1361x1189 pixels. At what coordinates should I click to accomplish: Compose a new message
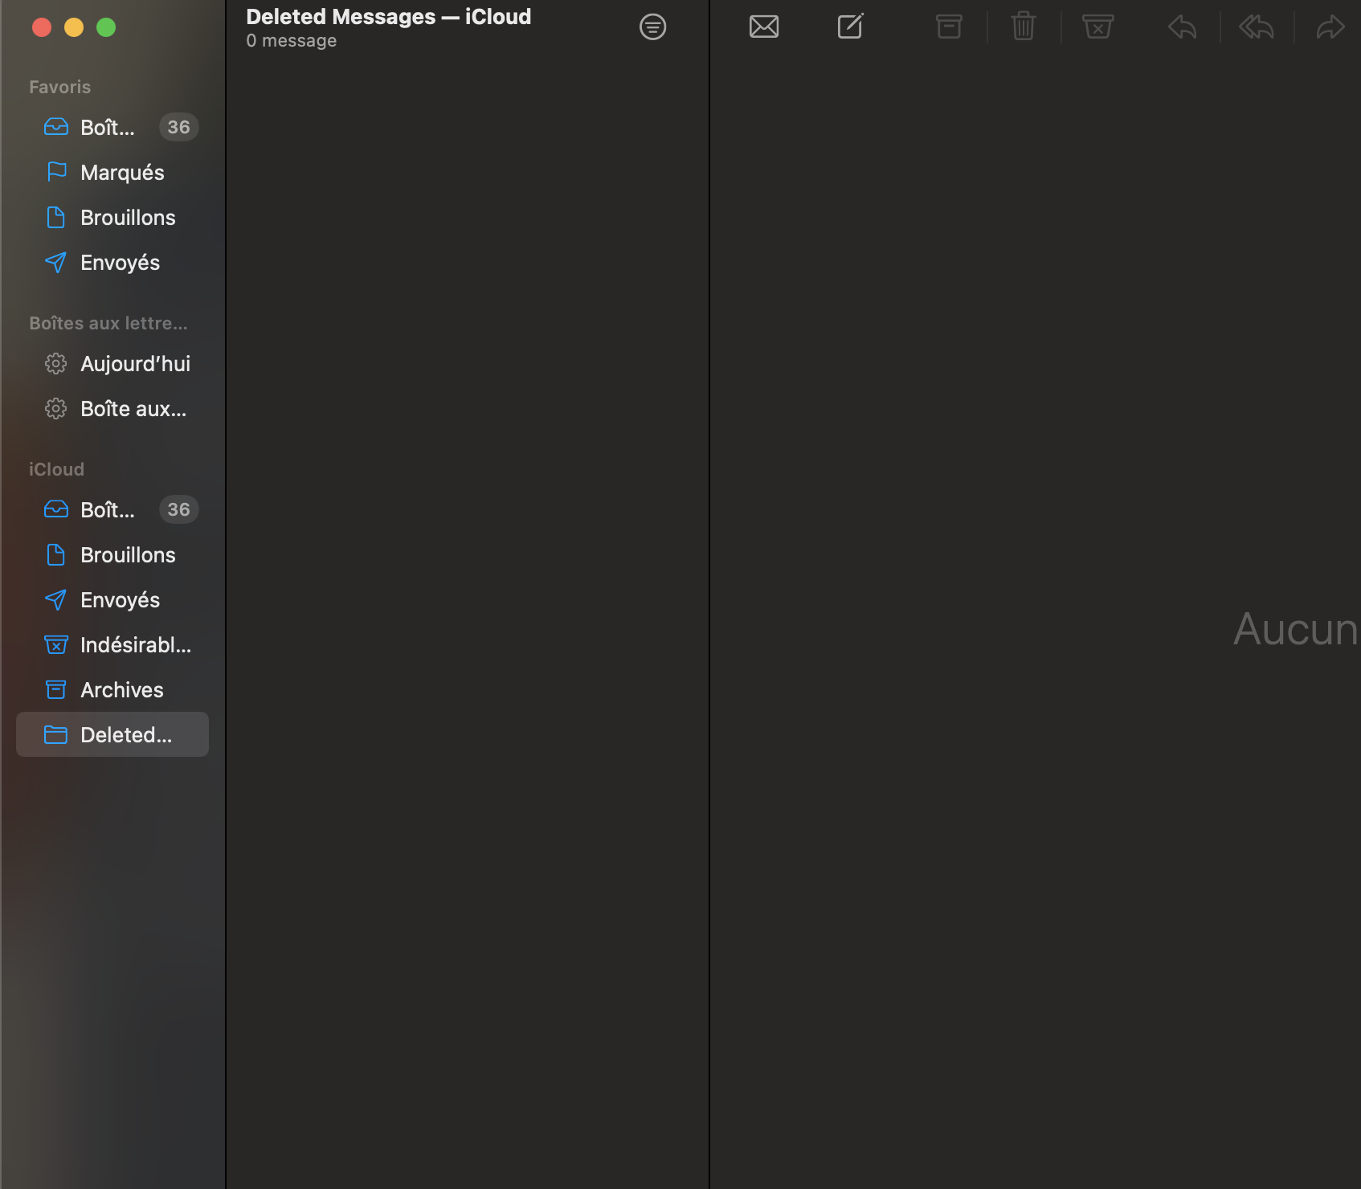coord(850,27)
